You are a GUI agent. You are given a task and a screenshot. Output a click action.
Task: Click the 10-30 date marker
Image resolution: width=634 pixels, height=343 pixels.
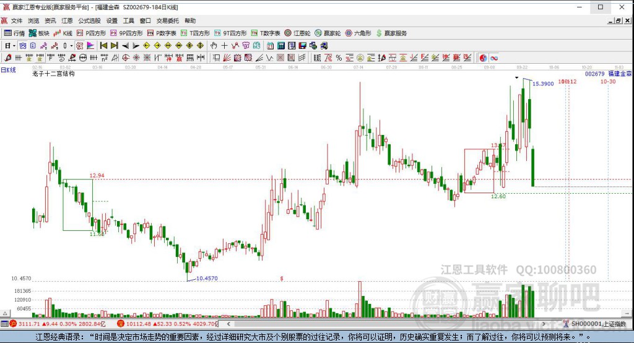point(608,81)
